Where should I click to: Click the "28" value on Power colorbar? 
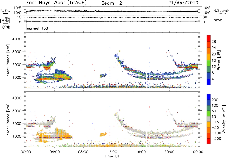pyautogui.click(x=214, y=42)
